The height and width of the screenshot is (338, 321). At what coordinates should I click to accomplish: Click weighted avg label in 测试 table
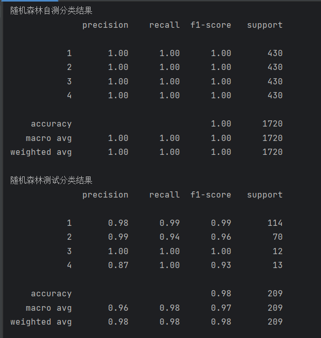pyautogui.click(x=41, y=322)
